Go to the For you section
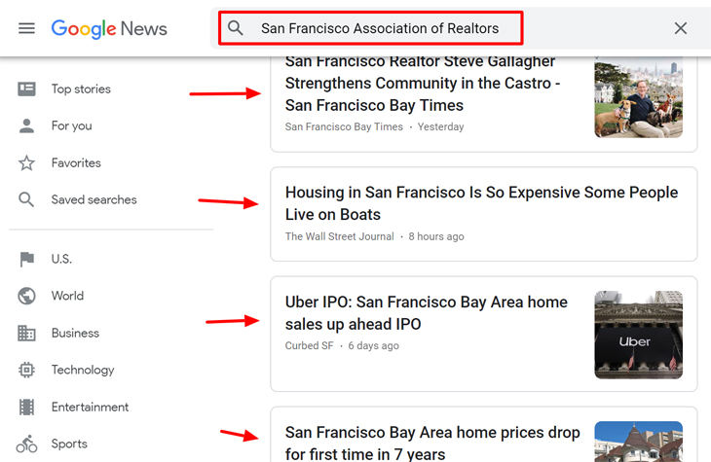The height and width of the screenshot is (462, 711). pos(72,125)
